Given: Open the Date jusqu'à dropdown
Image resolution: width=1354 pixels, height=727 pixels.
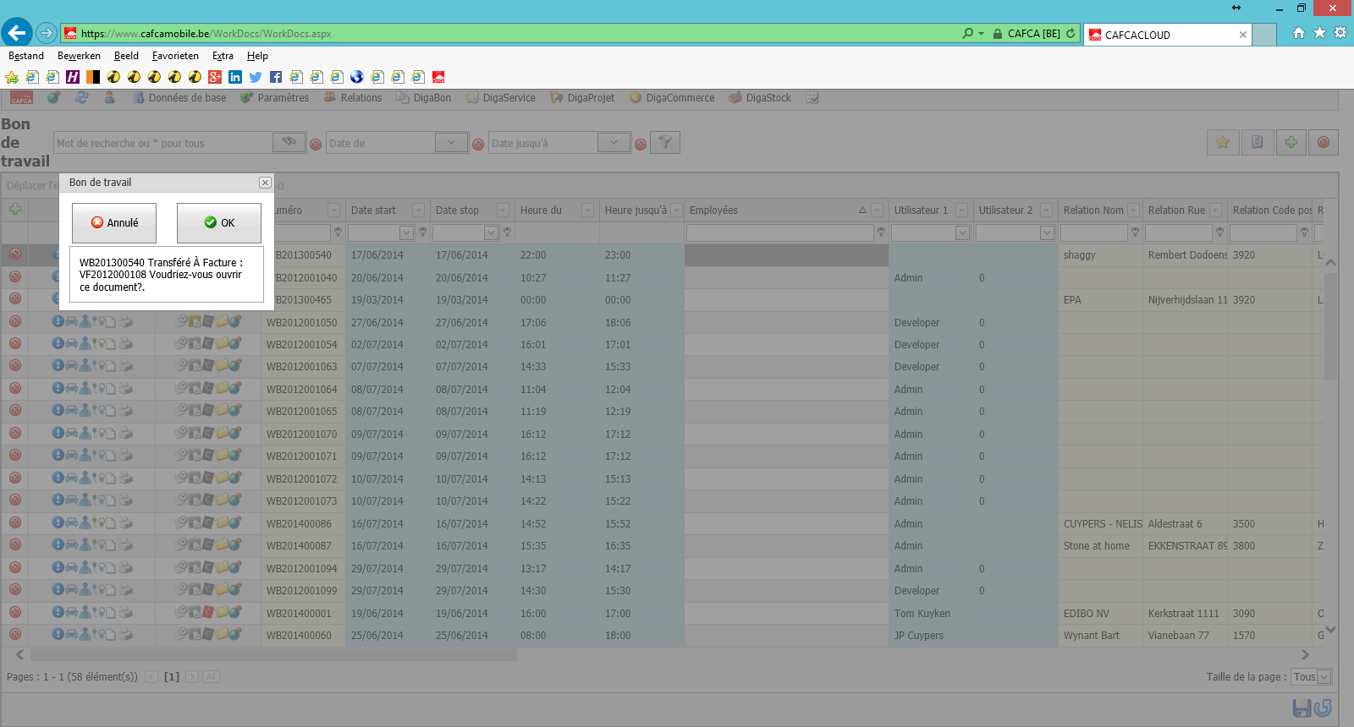Looking at the screenshot, I should click(x=614, y=142).
